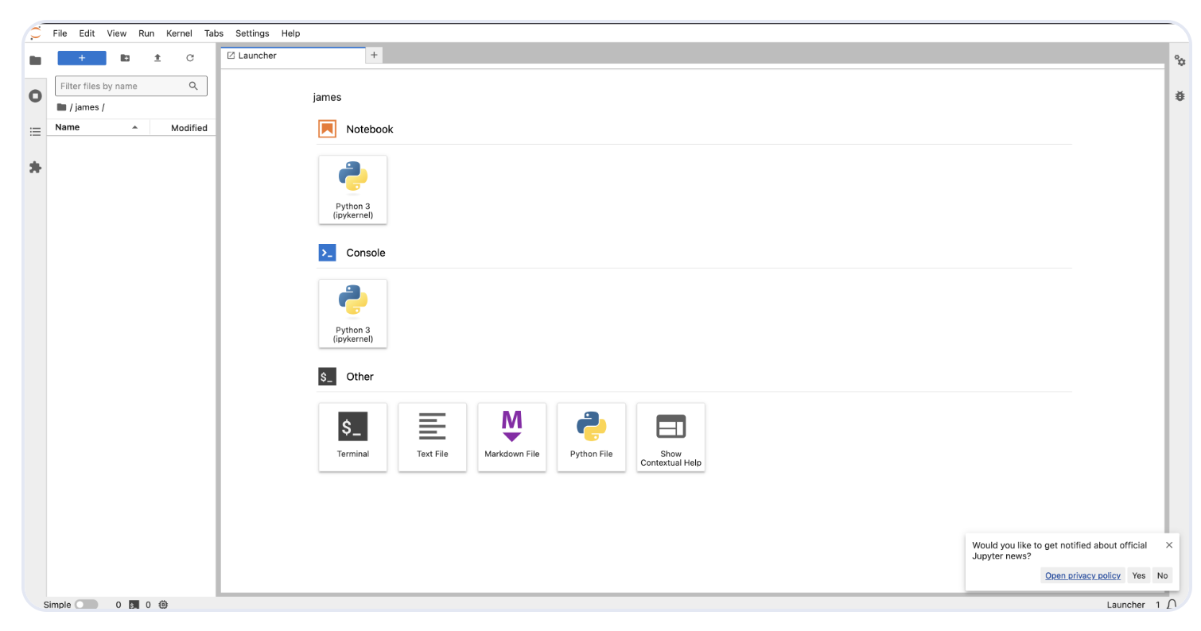Click the Notebook section icon in launcher
1201x631 pixels.
click(x=327, y=129)
